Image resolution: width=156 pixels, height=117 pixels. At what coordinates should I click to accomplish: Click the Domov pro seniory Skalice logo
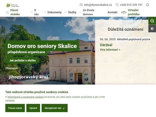pos(12,5)
